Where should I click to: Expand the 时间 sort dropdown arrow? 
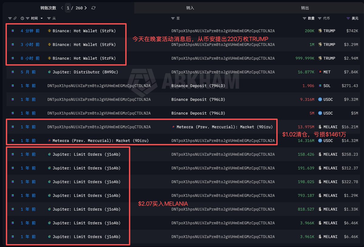coord(42,19)
